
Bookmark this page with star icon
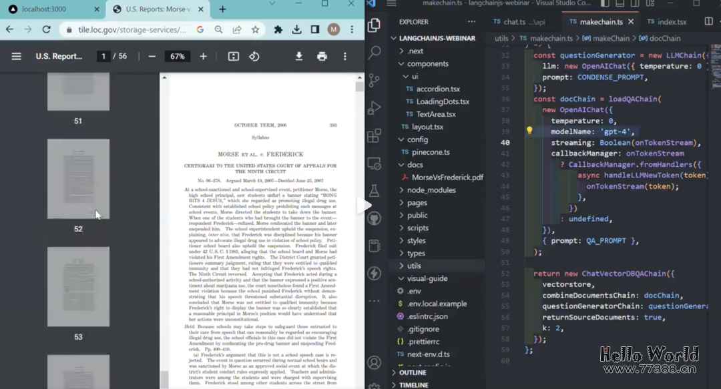tap(255, 29)
